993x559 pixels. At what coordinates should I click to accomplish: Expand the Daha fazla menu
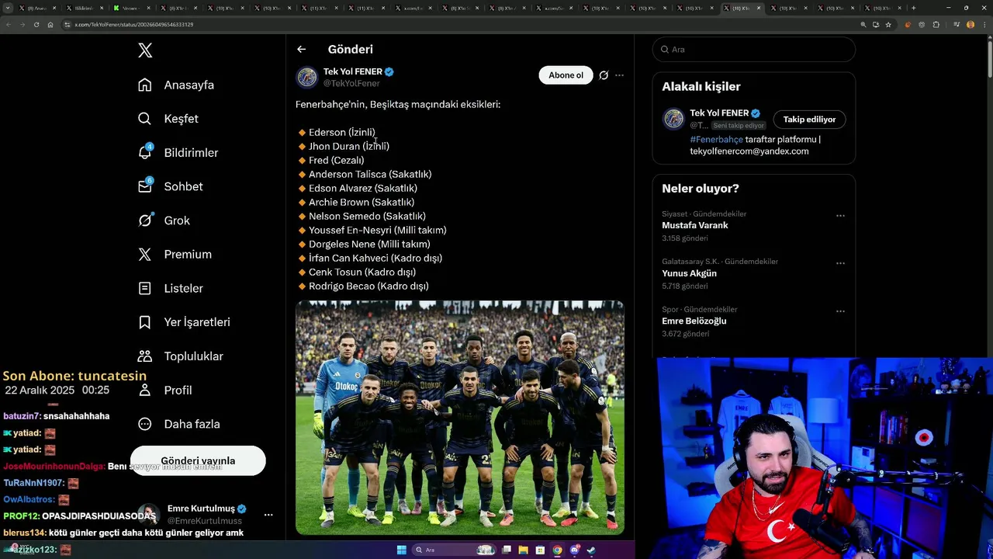pyautogui.click(x=178, y=424)
